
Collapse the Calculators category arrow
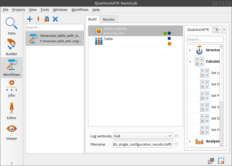point(190,62)
